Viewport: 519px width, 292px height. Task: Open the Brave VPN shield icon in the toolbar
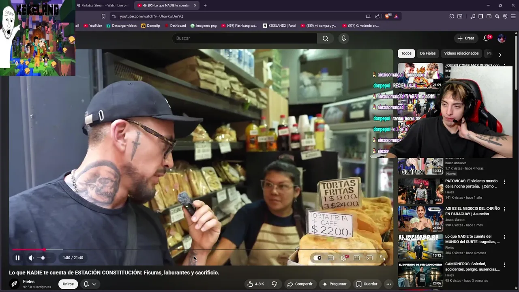[x=505, y=16]
